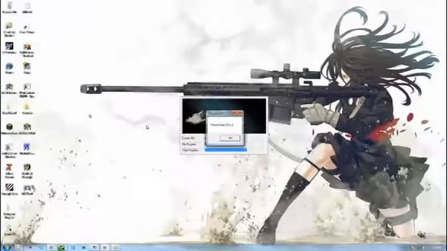Click the blue total progress bar
447x251 pixels.
226,150
